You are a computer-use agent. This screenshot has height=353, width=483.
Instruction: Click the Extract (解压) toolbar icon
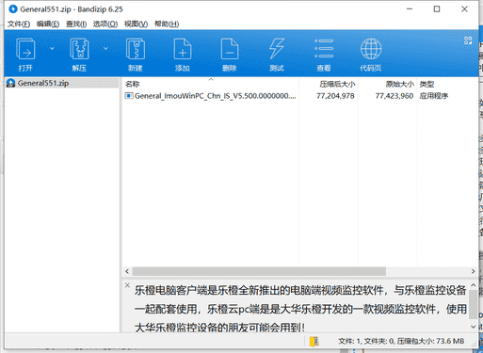pyautogui.click(x=79, y=54)
